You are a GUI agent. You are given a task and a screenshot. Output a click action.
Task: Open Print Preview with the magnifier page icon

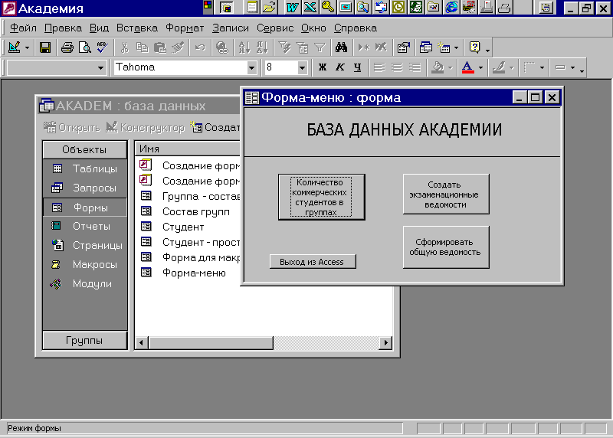click(84, 47)
